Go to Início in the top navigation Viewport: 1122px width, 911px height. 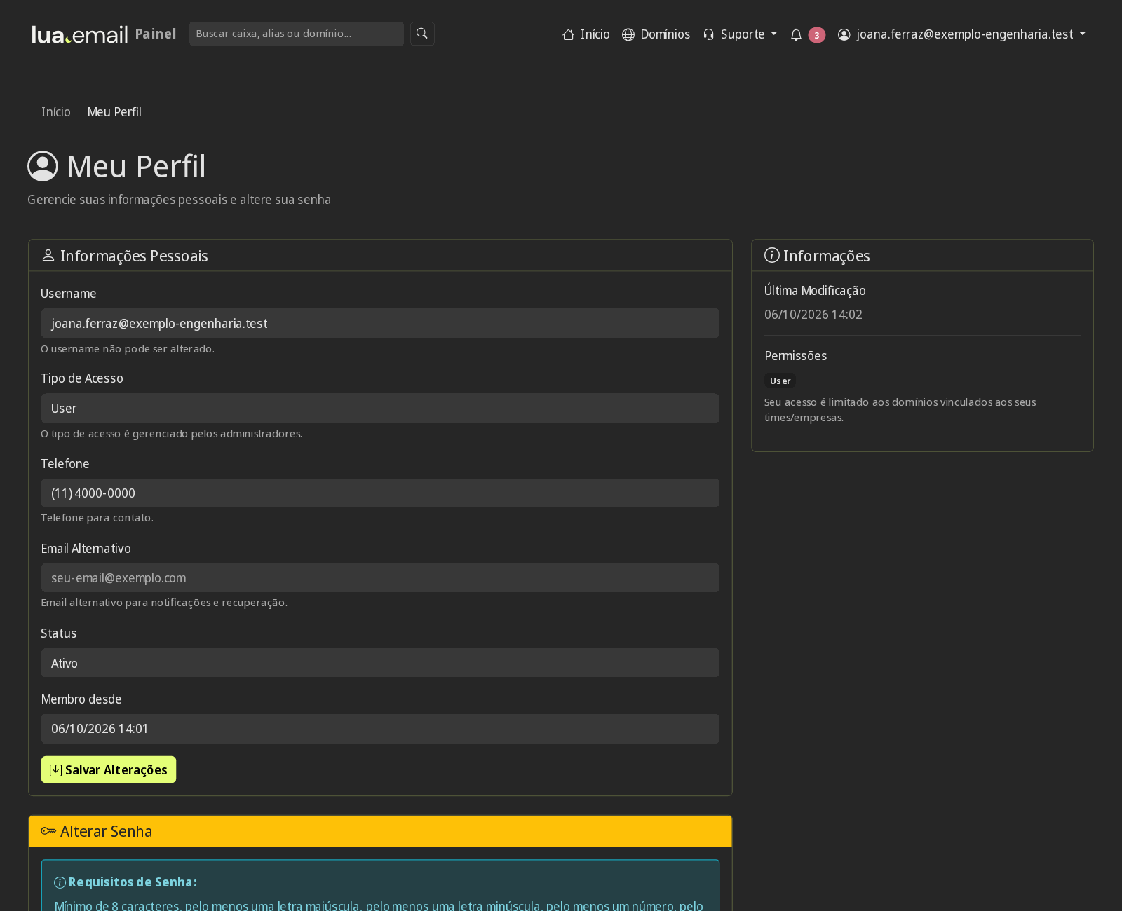pos(586,34)
